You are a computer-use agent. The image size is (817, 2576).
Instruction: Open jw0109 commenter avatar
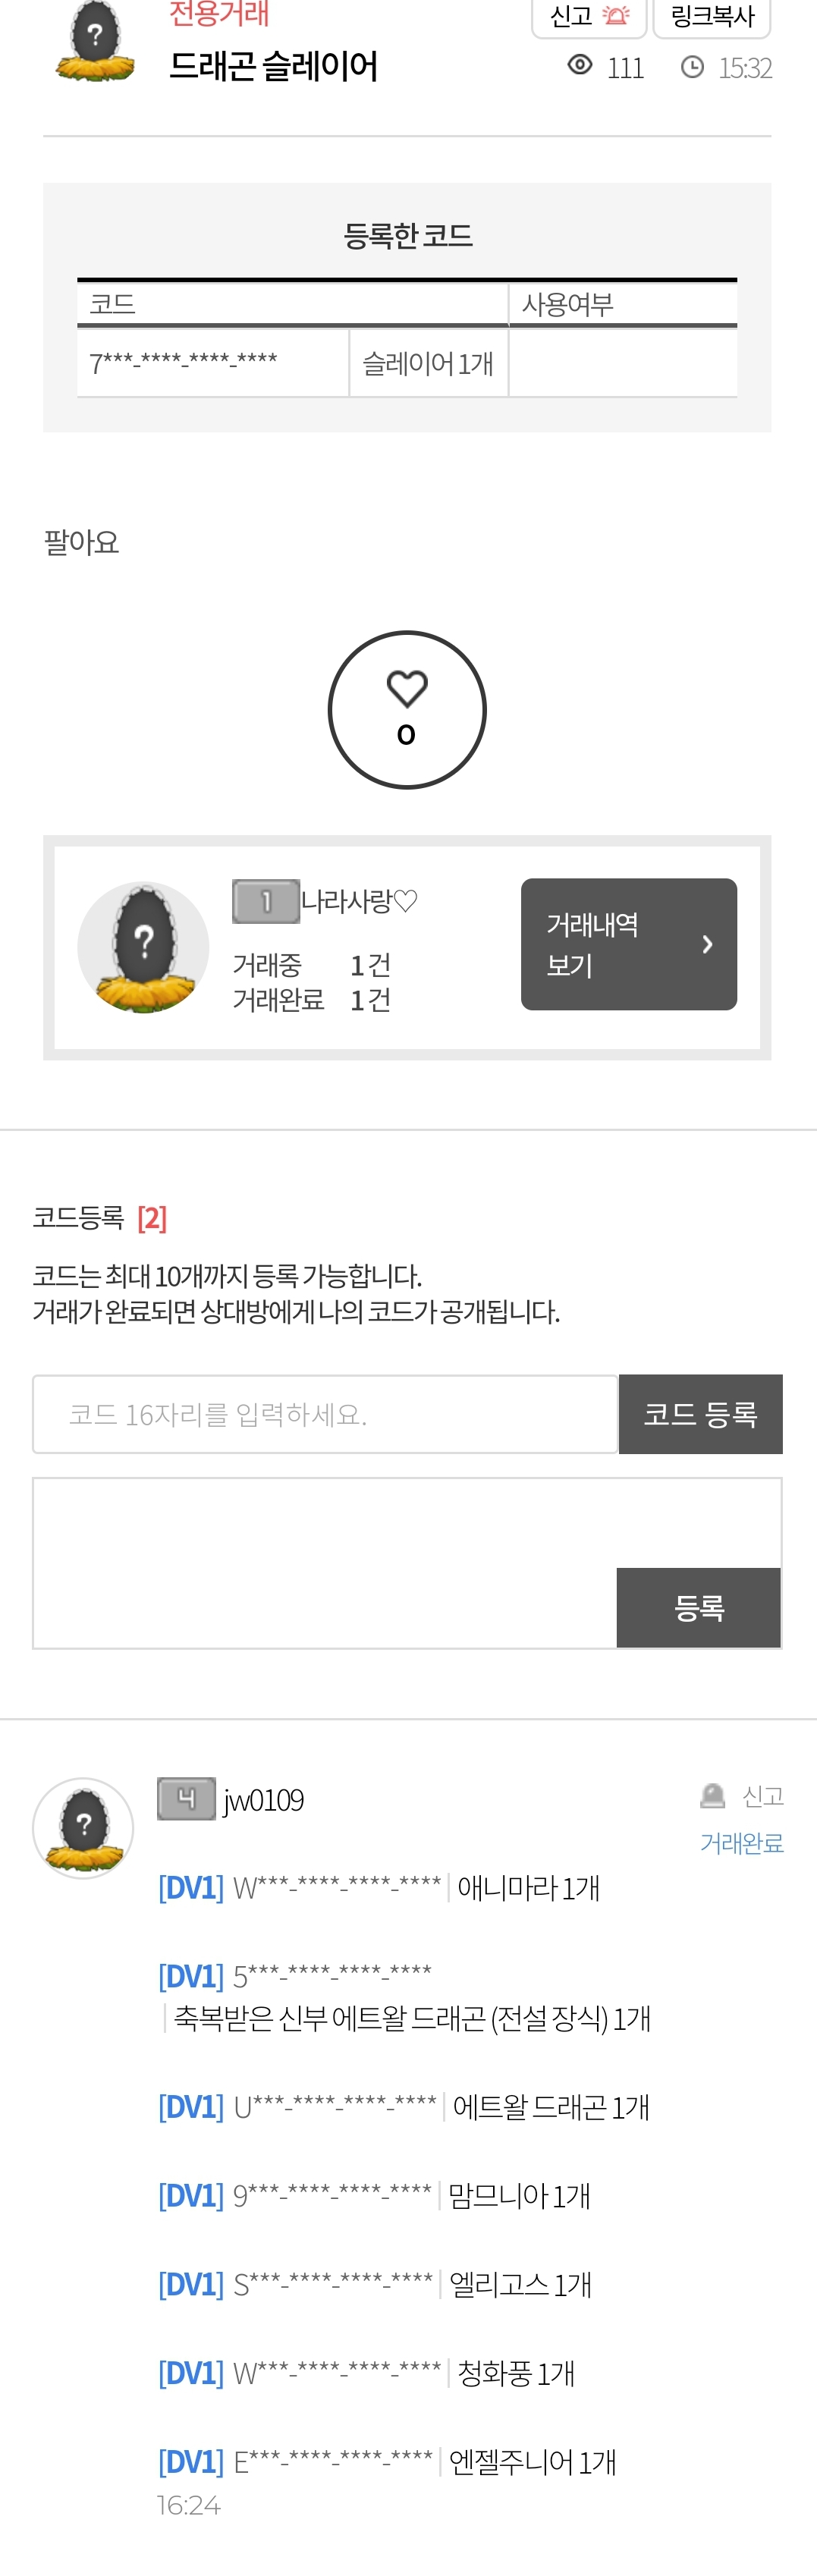click(x=83, y=1827)
